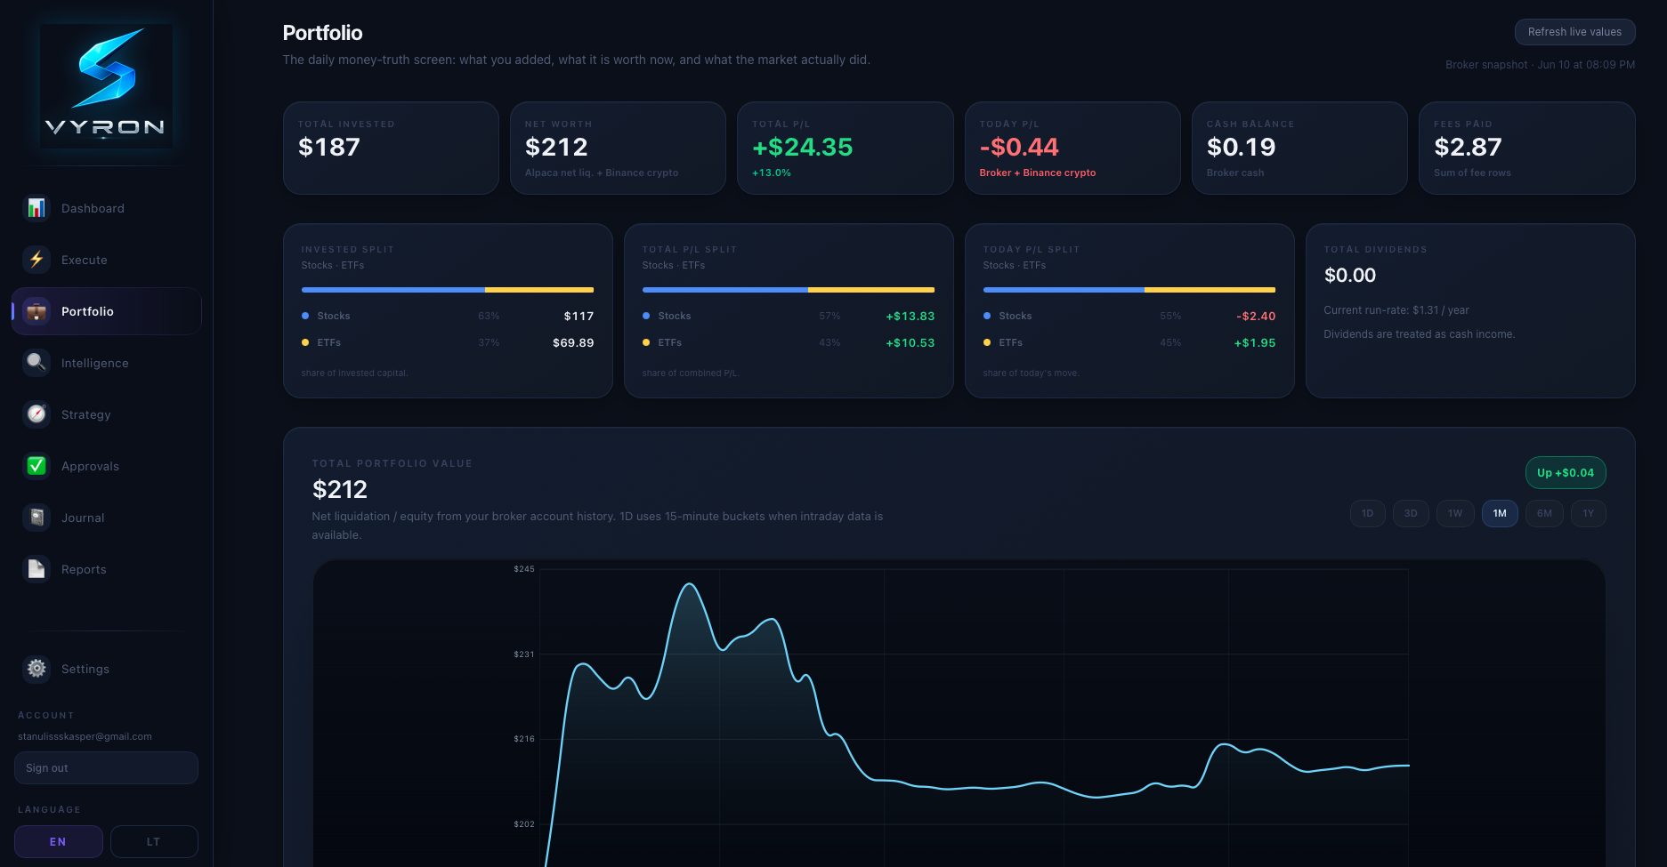Switch language to LT

[154, 841]
